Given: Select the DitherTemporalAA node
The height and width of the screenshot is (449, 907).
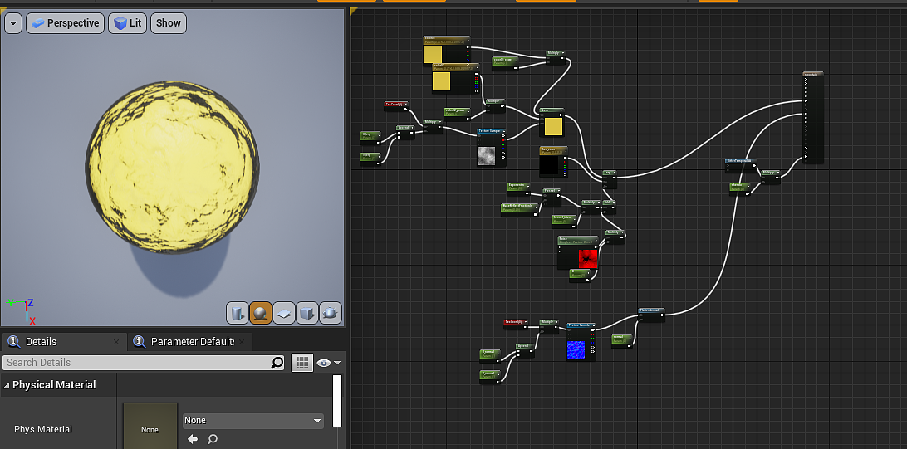Looking at the screenshot, I should (x=740, y=165).
